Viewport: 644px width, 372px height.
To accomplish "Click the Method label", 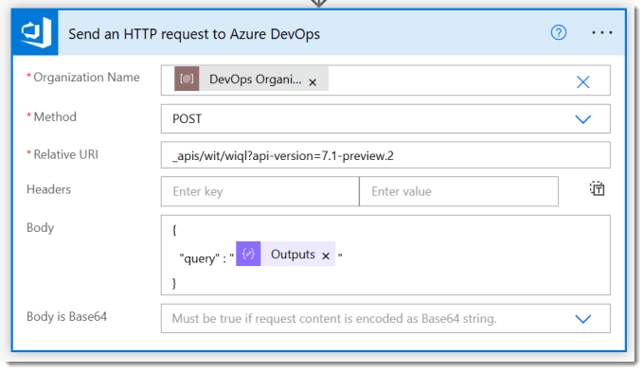I will (55, 116).
